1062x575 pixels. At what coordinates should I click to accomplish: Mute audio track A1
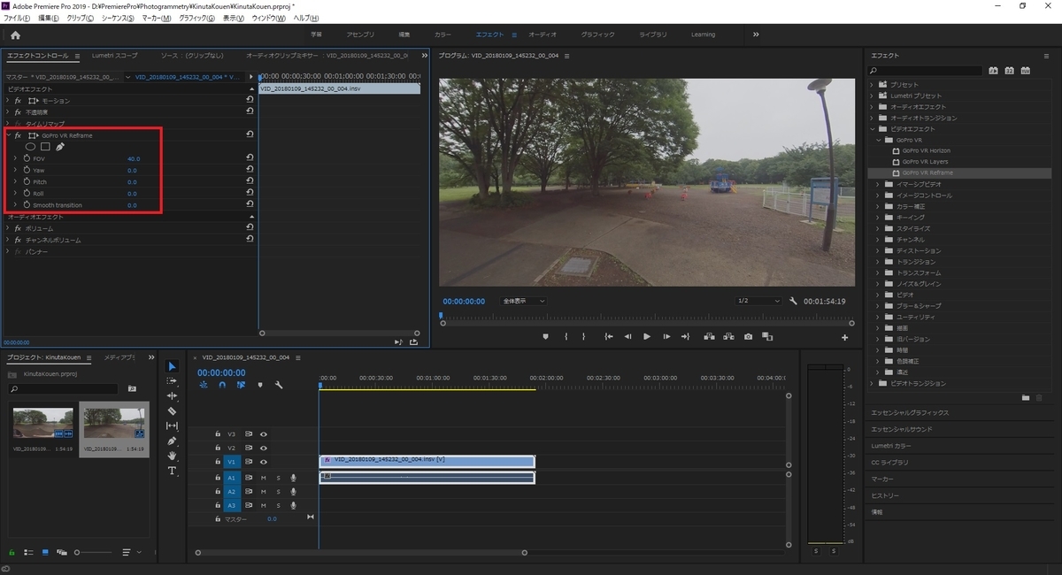coord(263,478)
